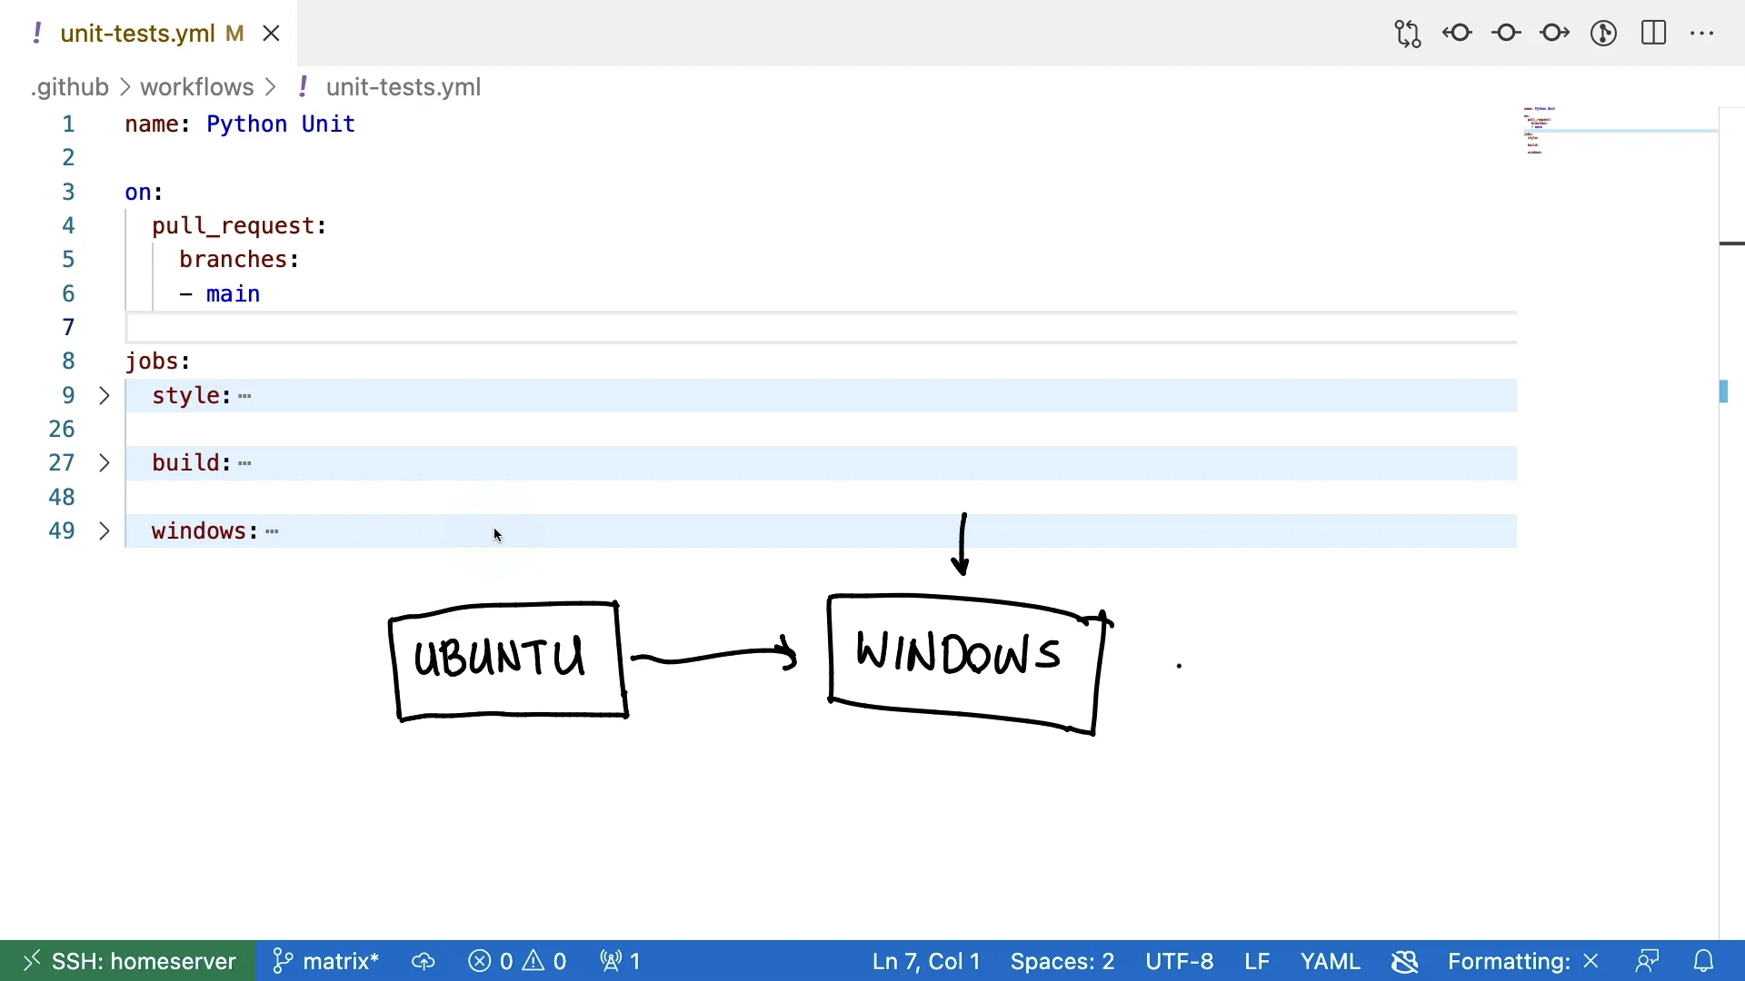Open YAML language mode selector
Screen dimensions: 1745x981
pyautogui.click(x=1330, y=961)
